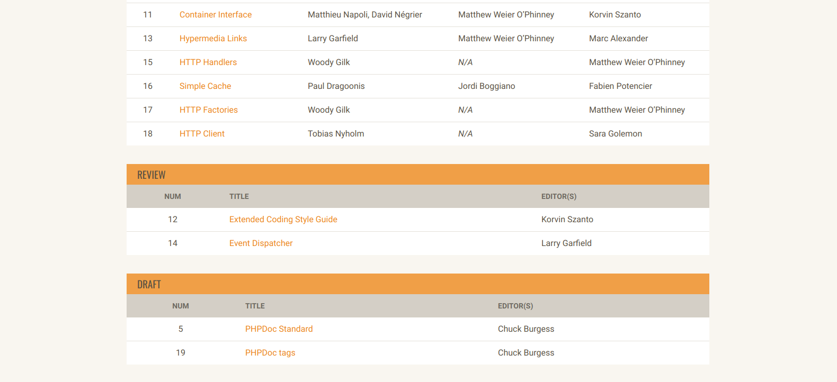Viewport: 837px width, 382px height.
Task: Click Tobias Nyholm in the HTTP Client row
Action: (x=336, y=133)
